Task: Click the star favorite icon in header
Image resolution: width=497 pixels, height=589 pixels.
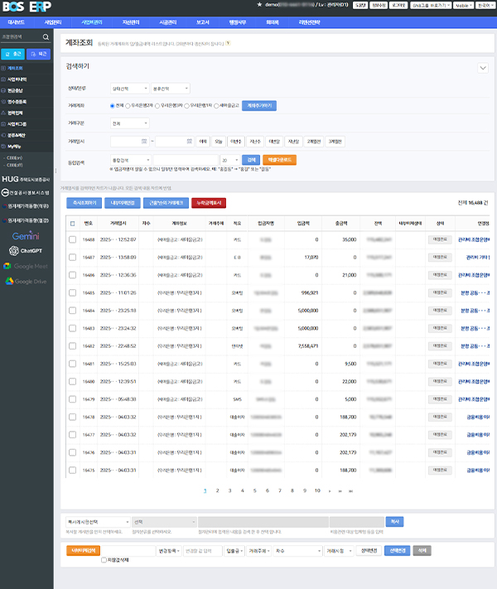Action: click(260, 5)
